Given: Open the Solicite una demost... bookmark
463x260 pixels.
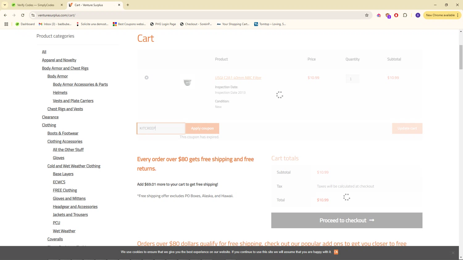Looking at the screenshot, I should [92, 24].
